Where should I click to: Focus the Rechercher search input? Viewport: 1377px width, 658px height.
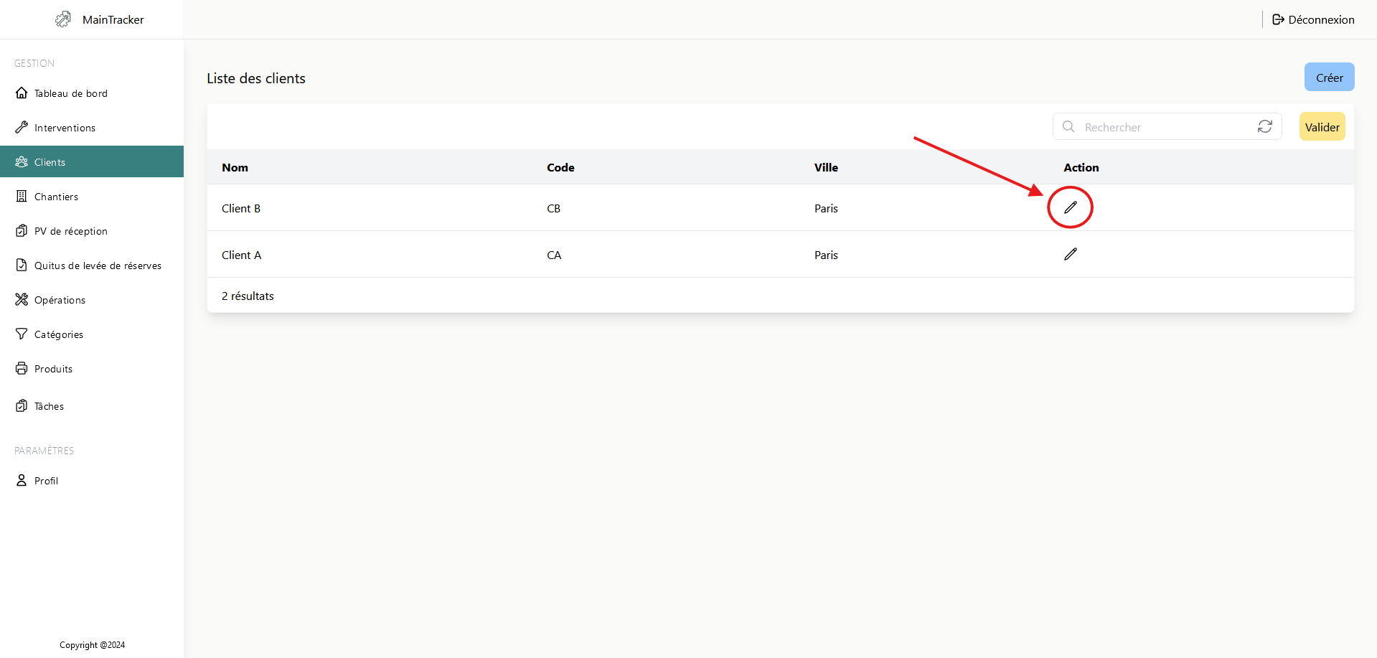[x=1162, y=127]
